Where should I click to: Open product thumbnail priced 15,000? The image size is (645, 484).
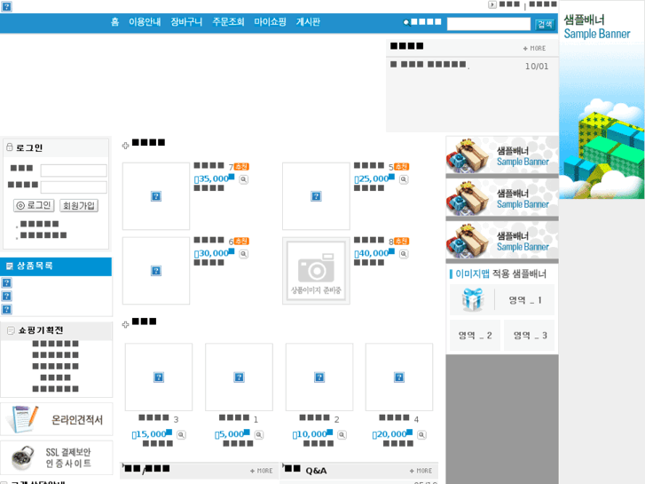159,377
